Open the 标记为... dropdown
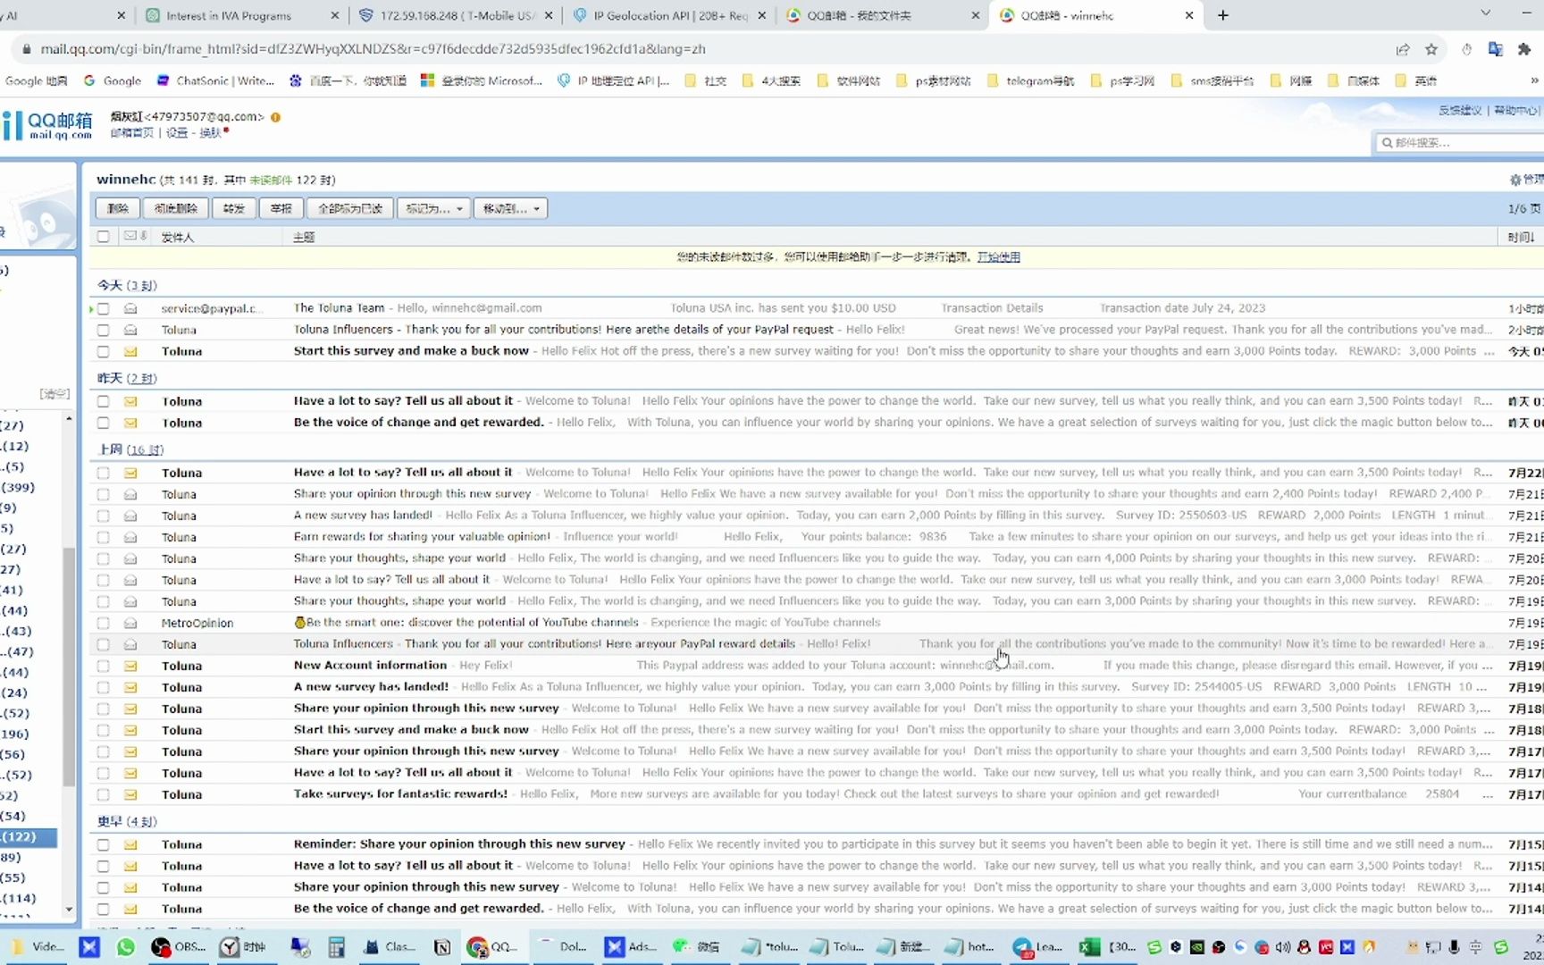This screenshot has height=965, width=1544. [433, 208]
